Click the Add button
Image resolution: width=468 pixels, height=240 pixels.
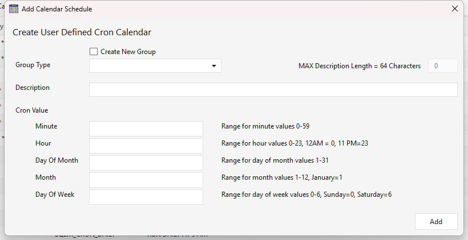point(436,222)
